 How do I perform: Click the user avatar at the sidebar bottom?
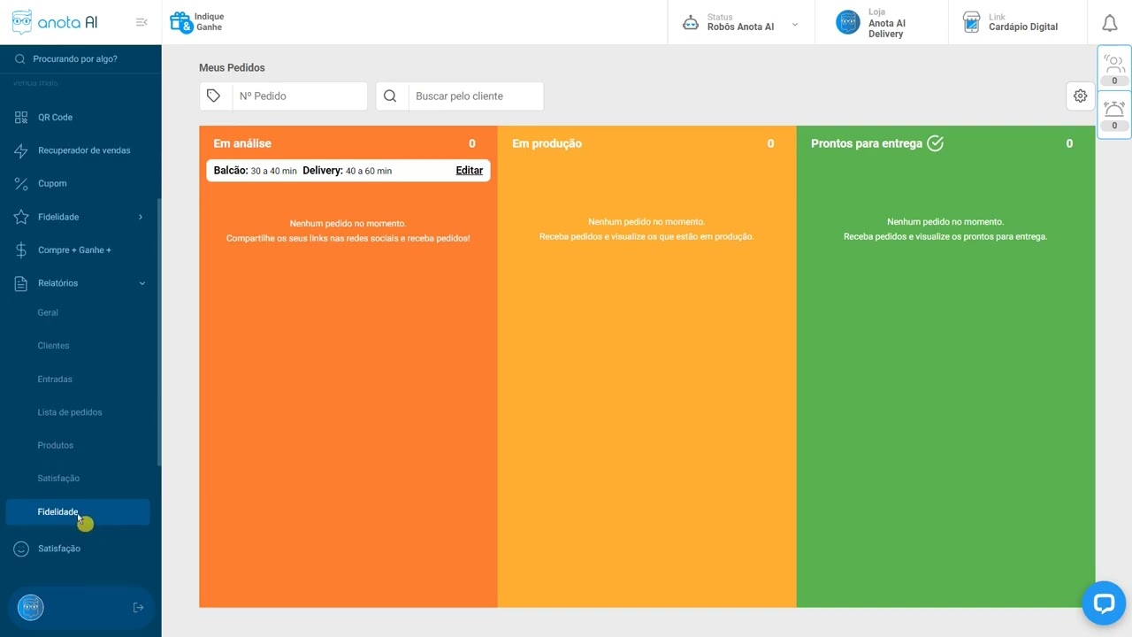[x=31, y=607]
